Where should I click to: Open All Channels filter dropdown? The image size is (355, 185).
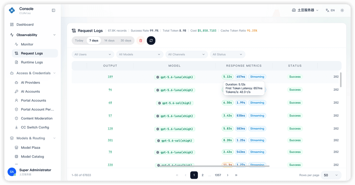pos(187,55)
